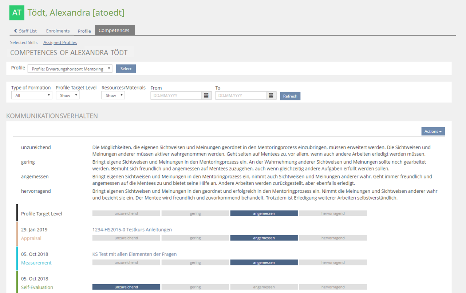Open the From date calendar picker

[x=206, y=96]
